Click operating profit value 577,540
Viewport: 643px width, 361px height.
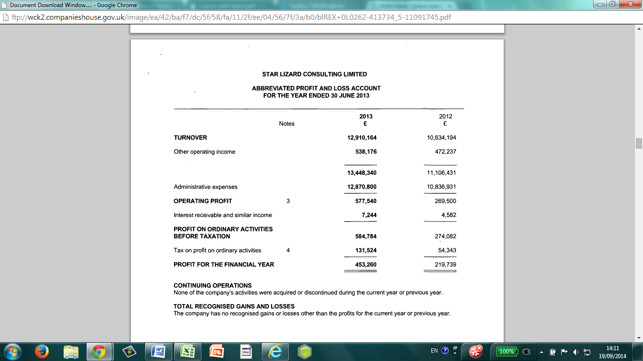tap(366, 201)
